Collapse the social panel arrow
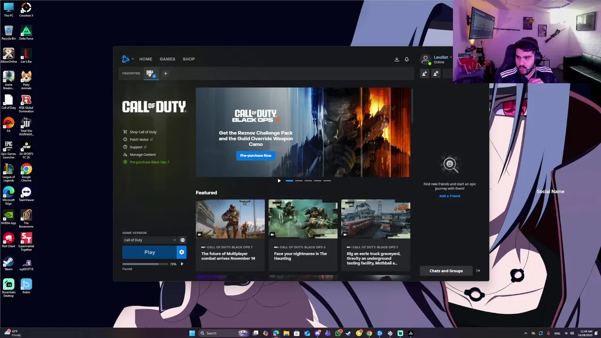 tap(478, 271)
